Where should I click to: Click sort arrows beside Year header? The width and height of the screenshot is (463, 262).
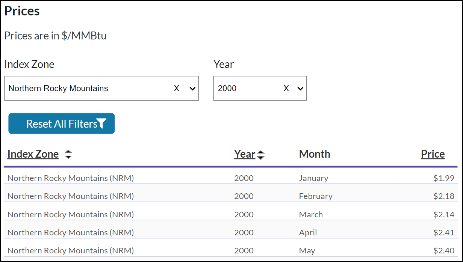point(260,155)
